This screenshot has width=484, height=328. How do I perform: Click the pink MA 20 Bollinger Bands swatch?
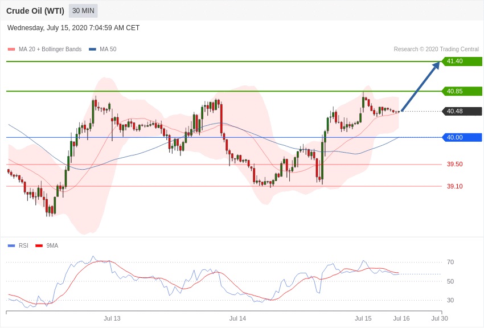pos(11,50)
